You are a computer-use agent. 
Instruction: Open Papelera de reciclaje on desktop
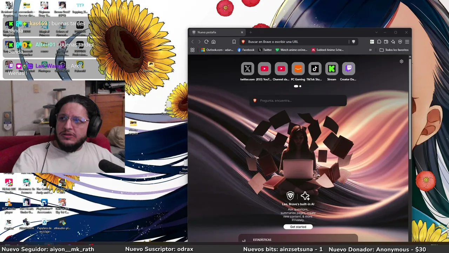click(x=44, y=226)
